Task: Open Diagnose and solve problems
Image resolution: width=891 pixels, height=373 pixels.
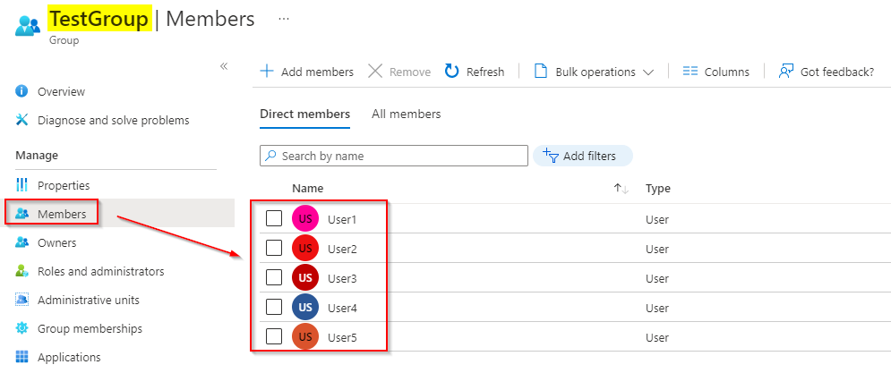Action: coord(113,120)
